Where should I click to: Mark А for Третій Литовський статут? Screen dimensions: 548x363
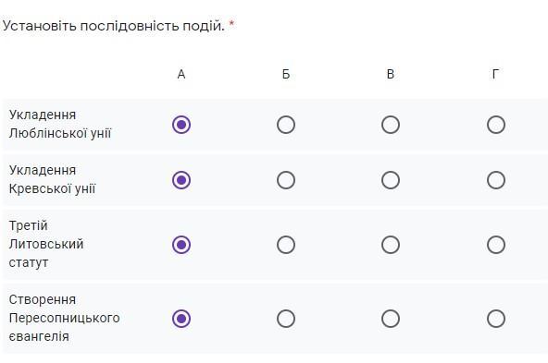click(x=181, y=245)
